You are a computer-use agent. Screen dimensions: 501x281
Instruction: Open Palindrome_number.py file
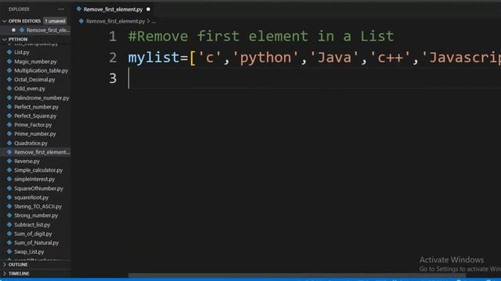pos(41,98)
